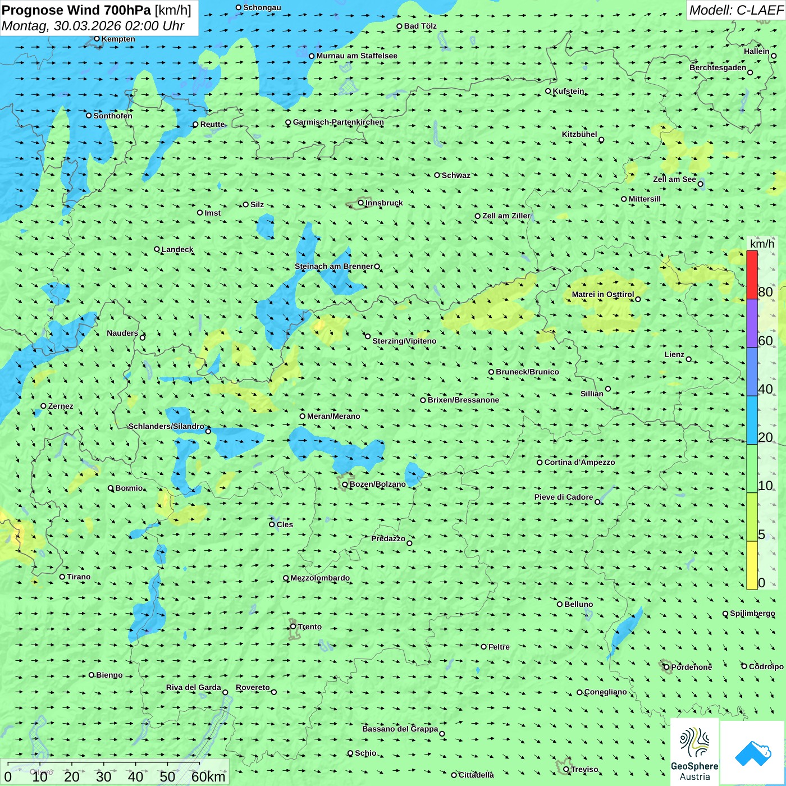Click the Riva del Garda label
Screen dimensions: 786x786
[194, 687]
